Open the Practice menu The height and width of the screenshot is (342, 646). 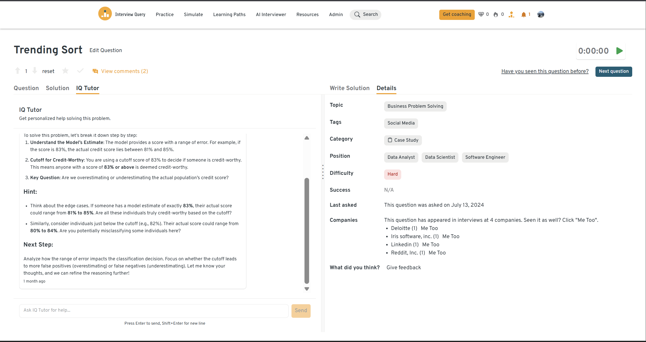tap(165, 15)
